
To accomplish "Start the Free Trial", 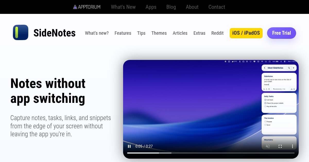I will click(x=281, y=33).
